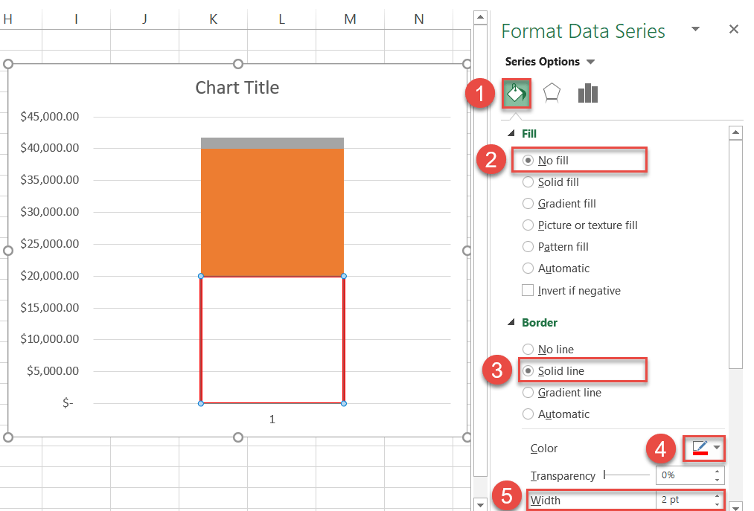
Task: Click the Transparency slider
Action: (625, 475)
